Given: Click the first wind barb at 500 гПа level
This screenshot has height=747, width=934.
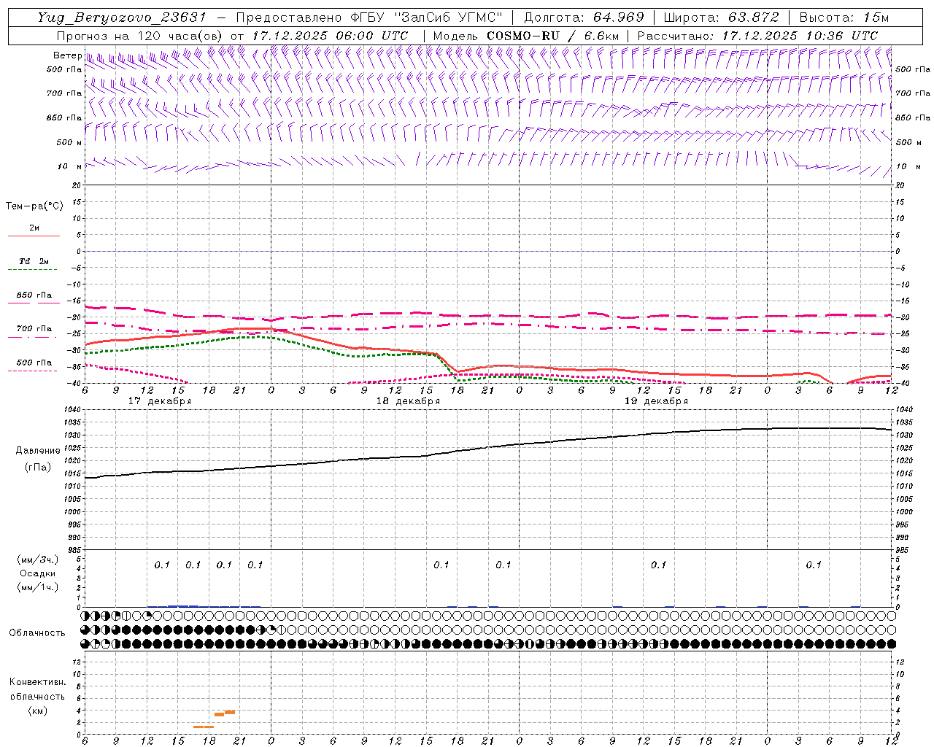Looking at the screenshot, I should [88, 61].
